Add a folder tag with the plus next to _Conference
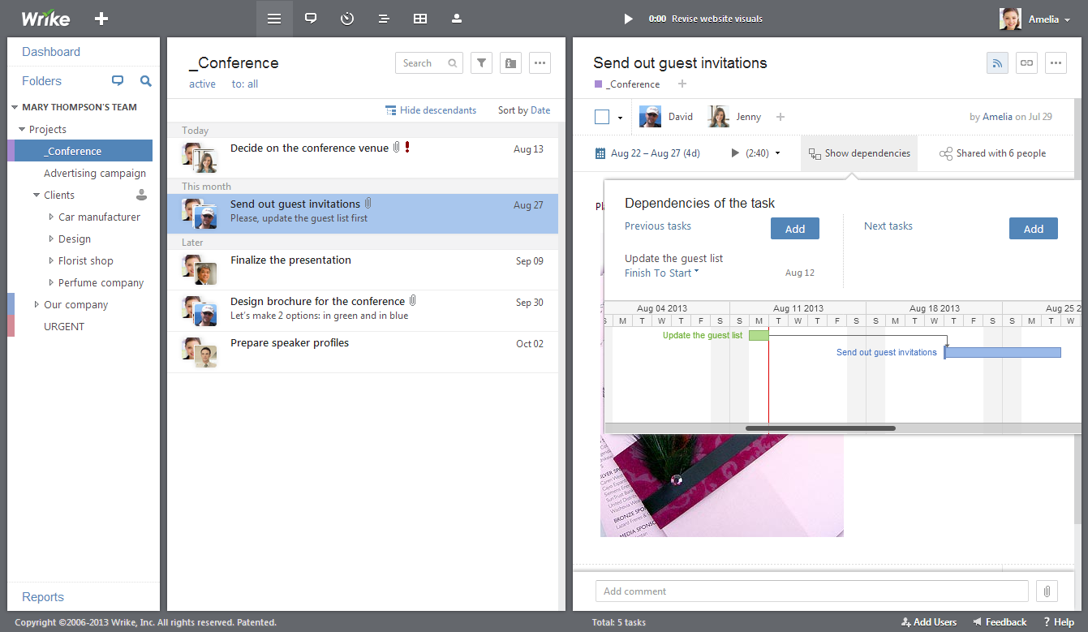This screenshot has height=632, width=1088. (682, 84)
